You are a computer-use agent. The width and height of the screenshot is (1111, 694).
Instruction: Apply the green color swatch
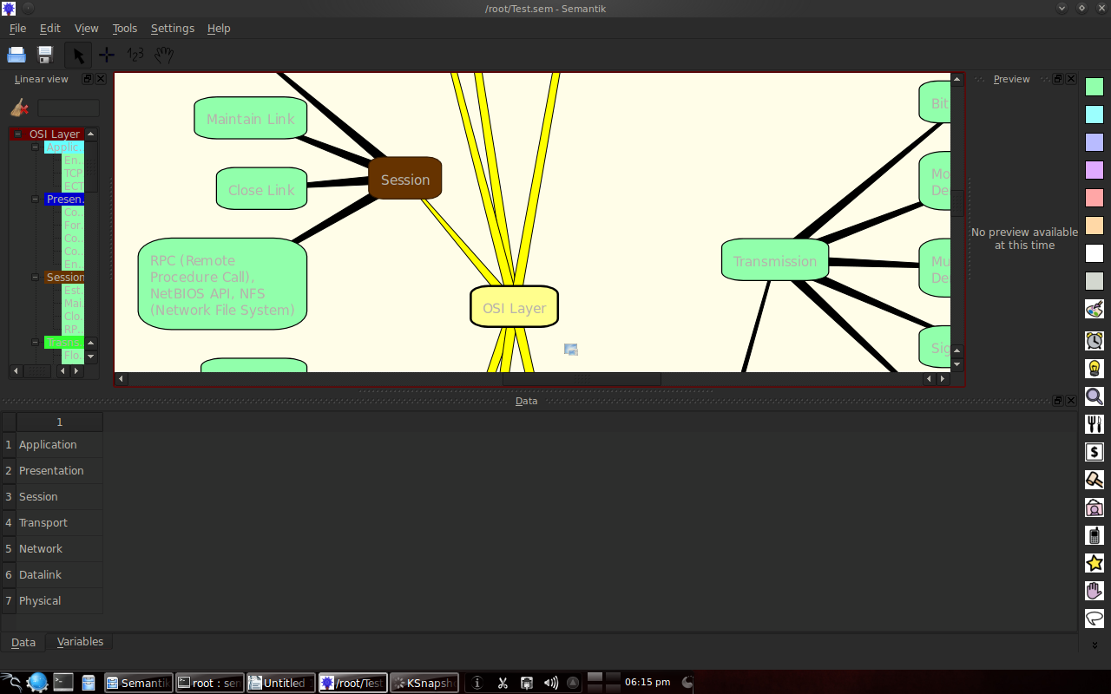[1095, 87]
